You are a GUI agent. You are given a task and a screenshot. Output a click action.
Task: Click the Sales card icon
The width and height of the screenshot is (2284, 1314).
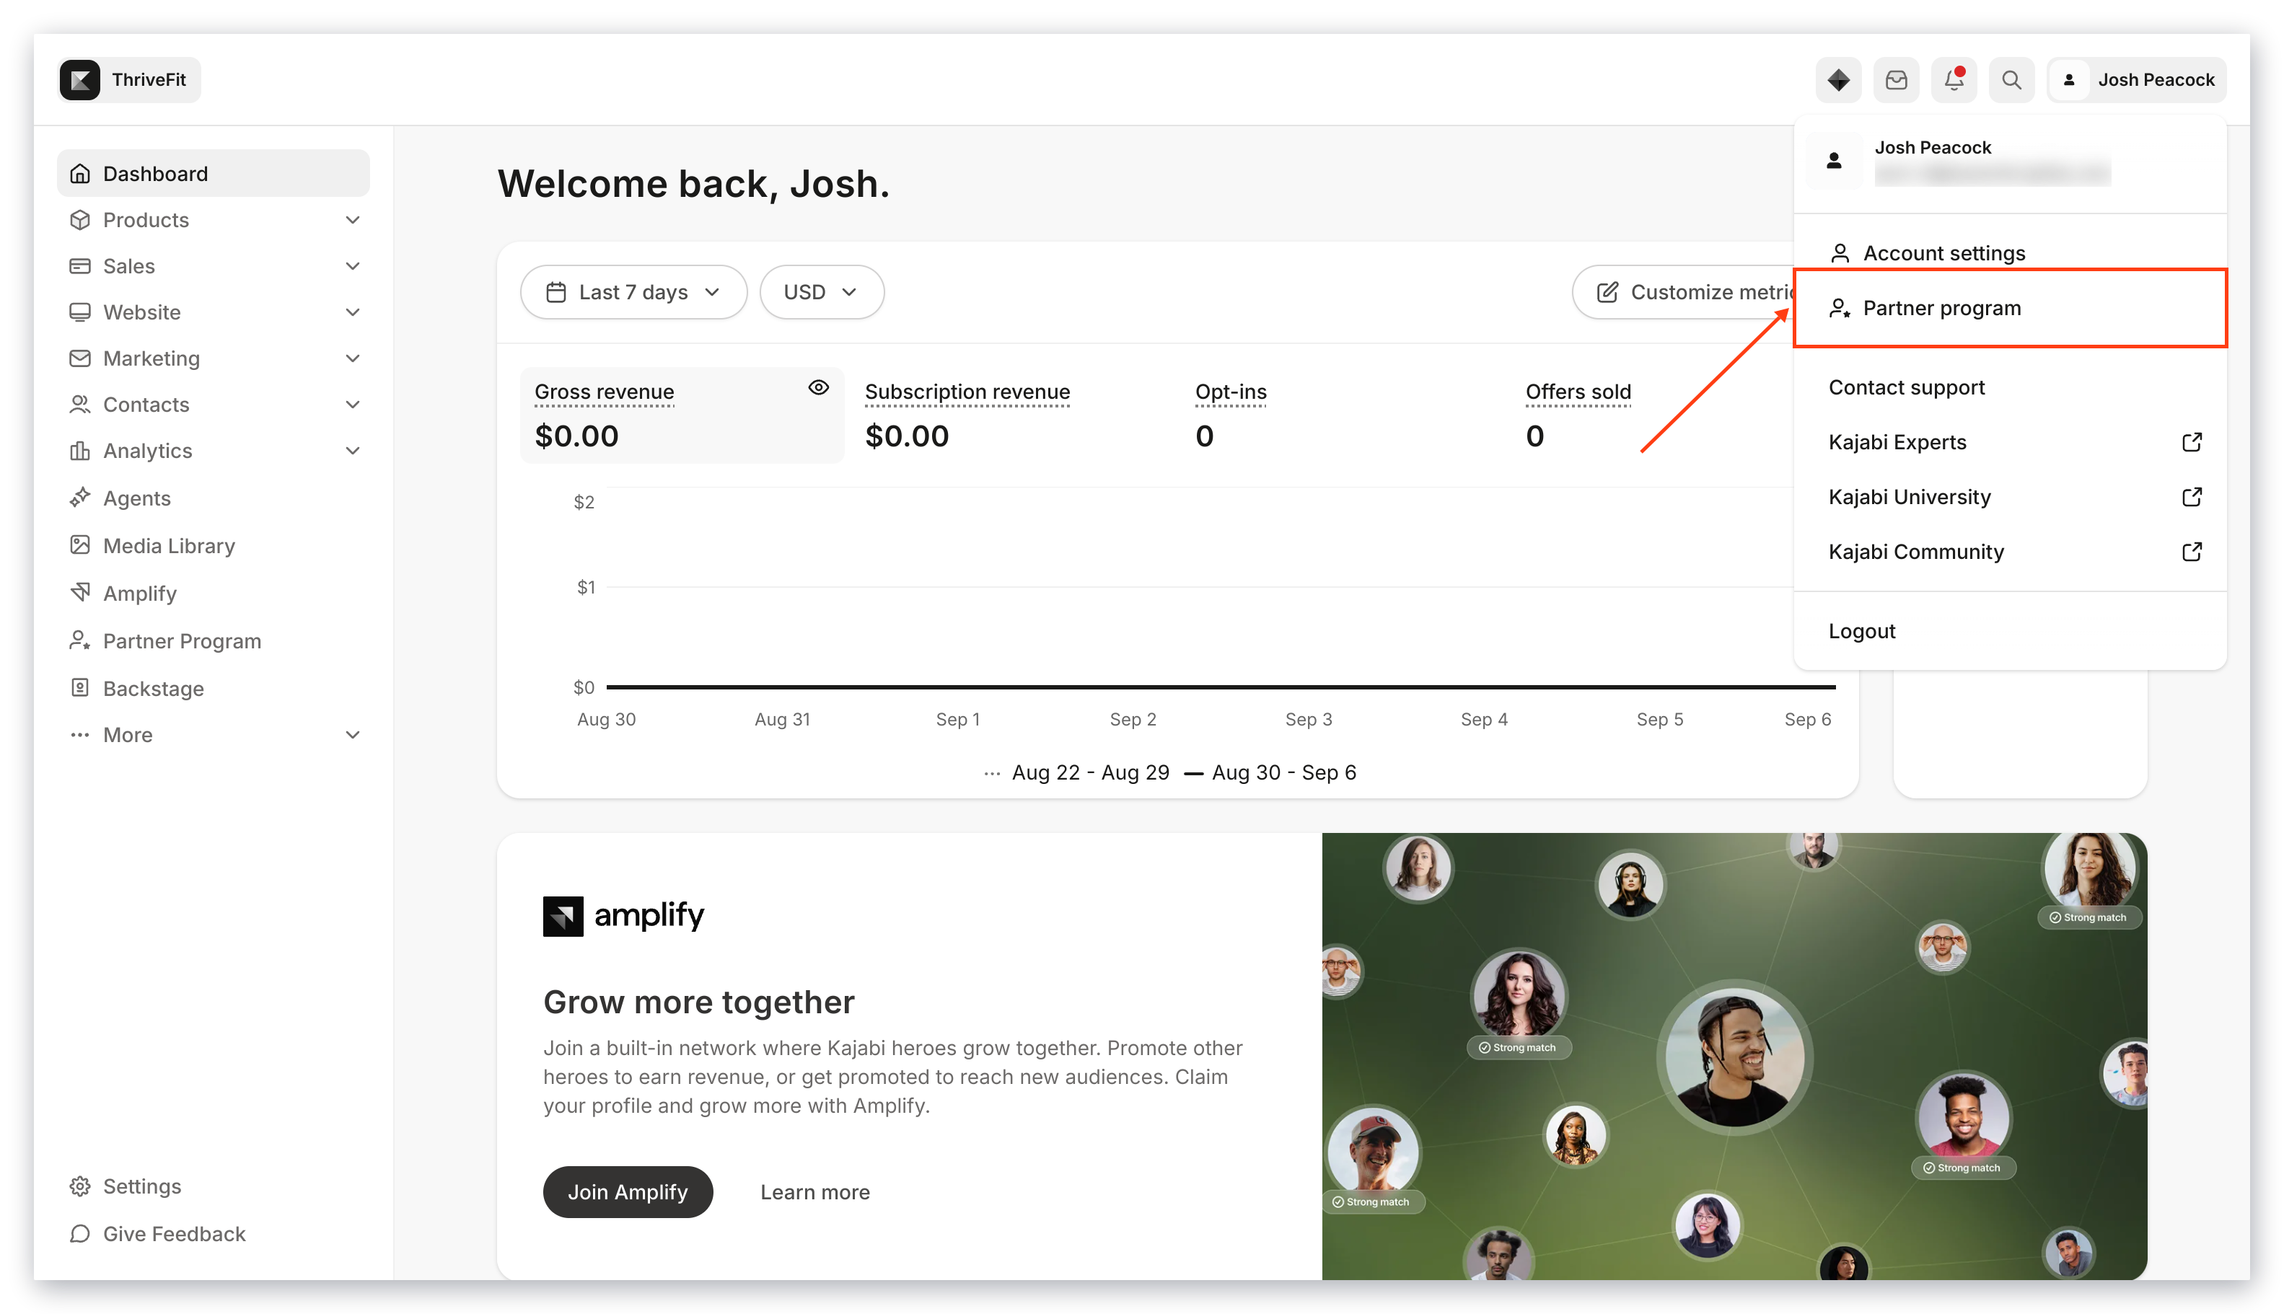tap(80, 265)
